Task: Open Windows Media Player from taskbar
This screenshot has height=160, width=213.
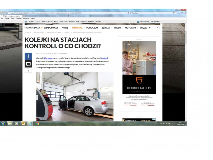Action: tap(17, 123)
